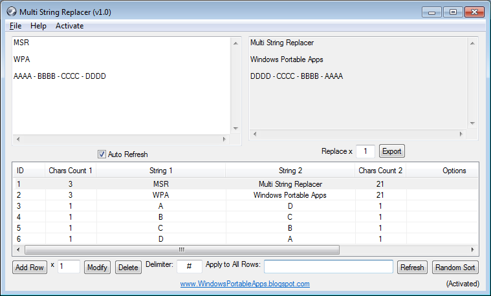Open the WindowsPortableApps blogspot link
The width and height of the screenshot is (491, 296).
245,284
